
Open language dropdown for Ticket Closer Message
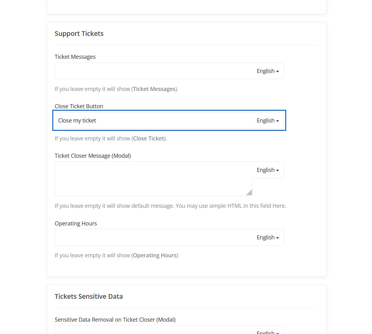pos(268,170)
